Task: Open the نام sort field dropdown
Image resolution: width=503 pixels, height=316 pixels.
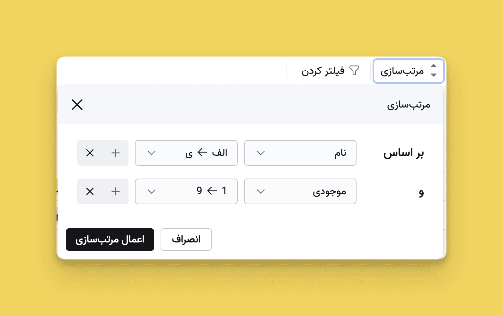Action: coord(300,153)
